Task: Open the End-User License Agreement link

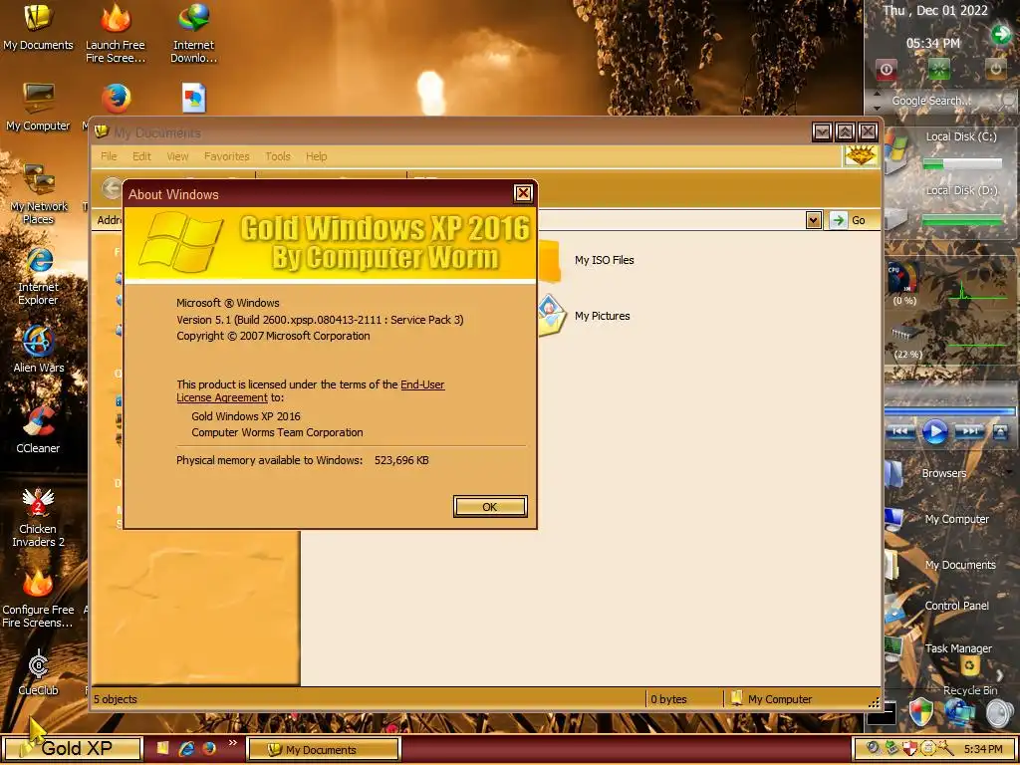Action: tap(311, 390)
